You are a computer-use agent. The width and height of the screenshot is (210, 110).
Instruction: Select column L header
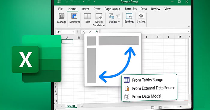pyautogui.click(x=169, y=37)
